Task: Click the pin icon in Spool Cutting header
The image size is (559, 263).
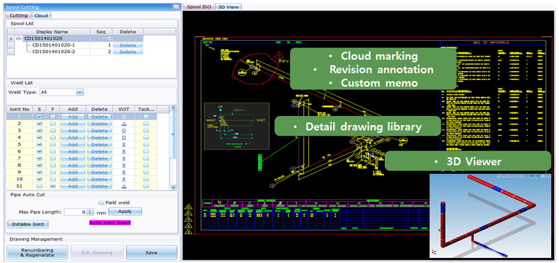Action: point(176,7)
